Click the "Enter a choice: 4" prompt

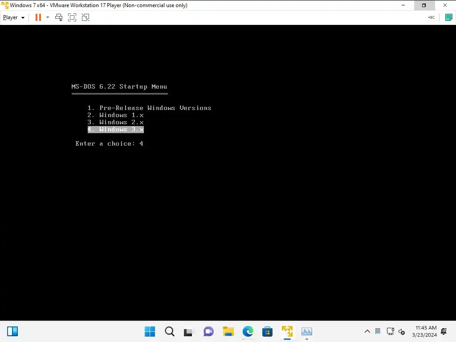pos(110,143)
